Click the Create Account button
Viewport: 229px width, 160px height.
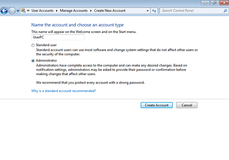tap(157, 105)
